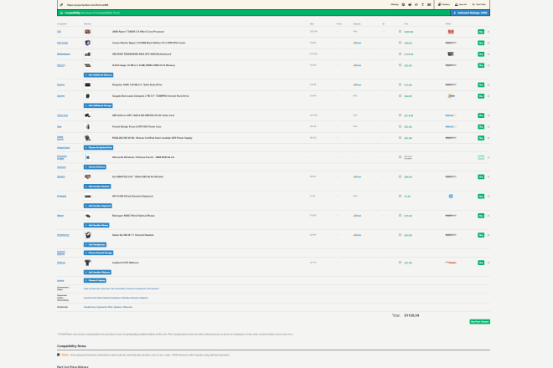Screen dimensions: 553x368
Task: Click the $1156.34 total price
Action: (411, 315)
